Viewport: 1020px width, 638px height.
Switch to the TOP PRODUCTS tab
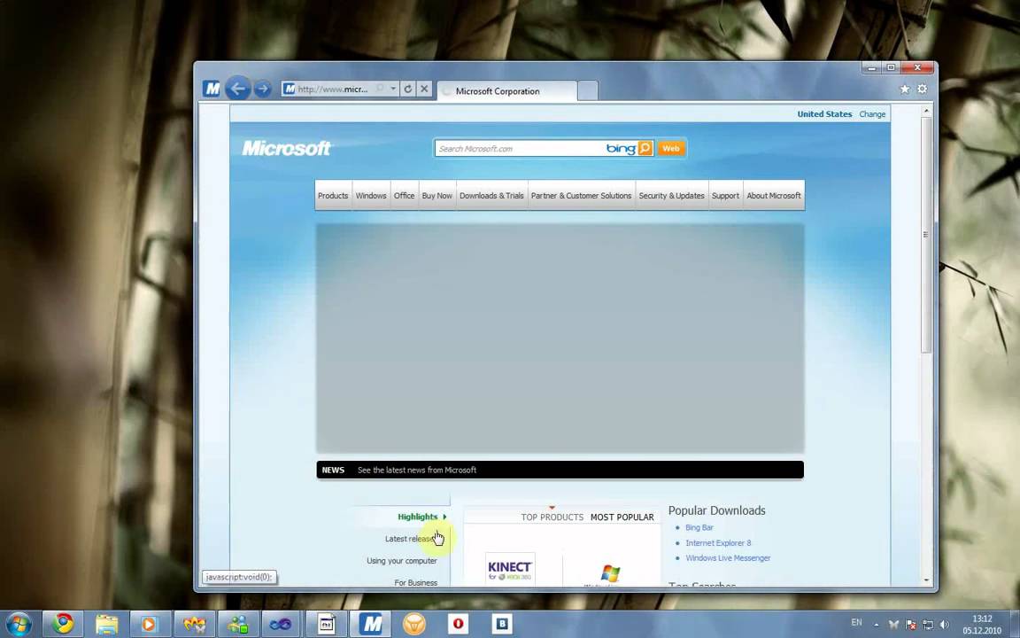552,517
